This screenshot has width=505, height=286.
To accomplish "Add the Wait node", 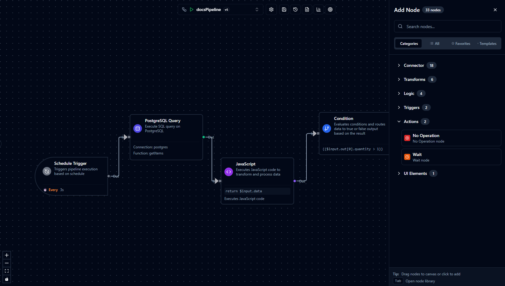I will (x=451, y=157).
